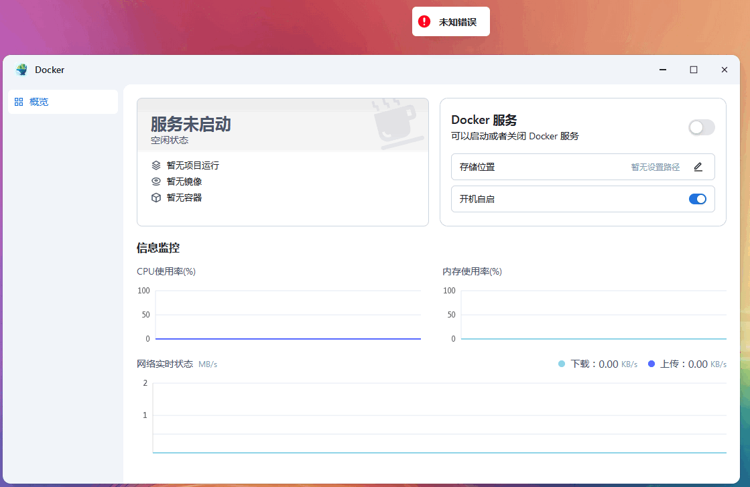The height and width of the screenshot is (487, 750).
Task: Click the Docker 服务 heading
Action: [484, 120]
